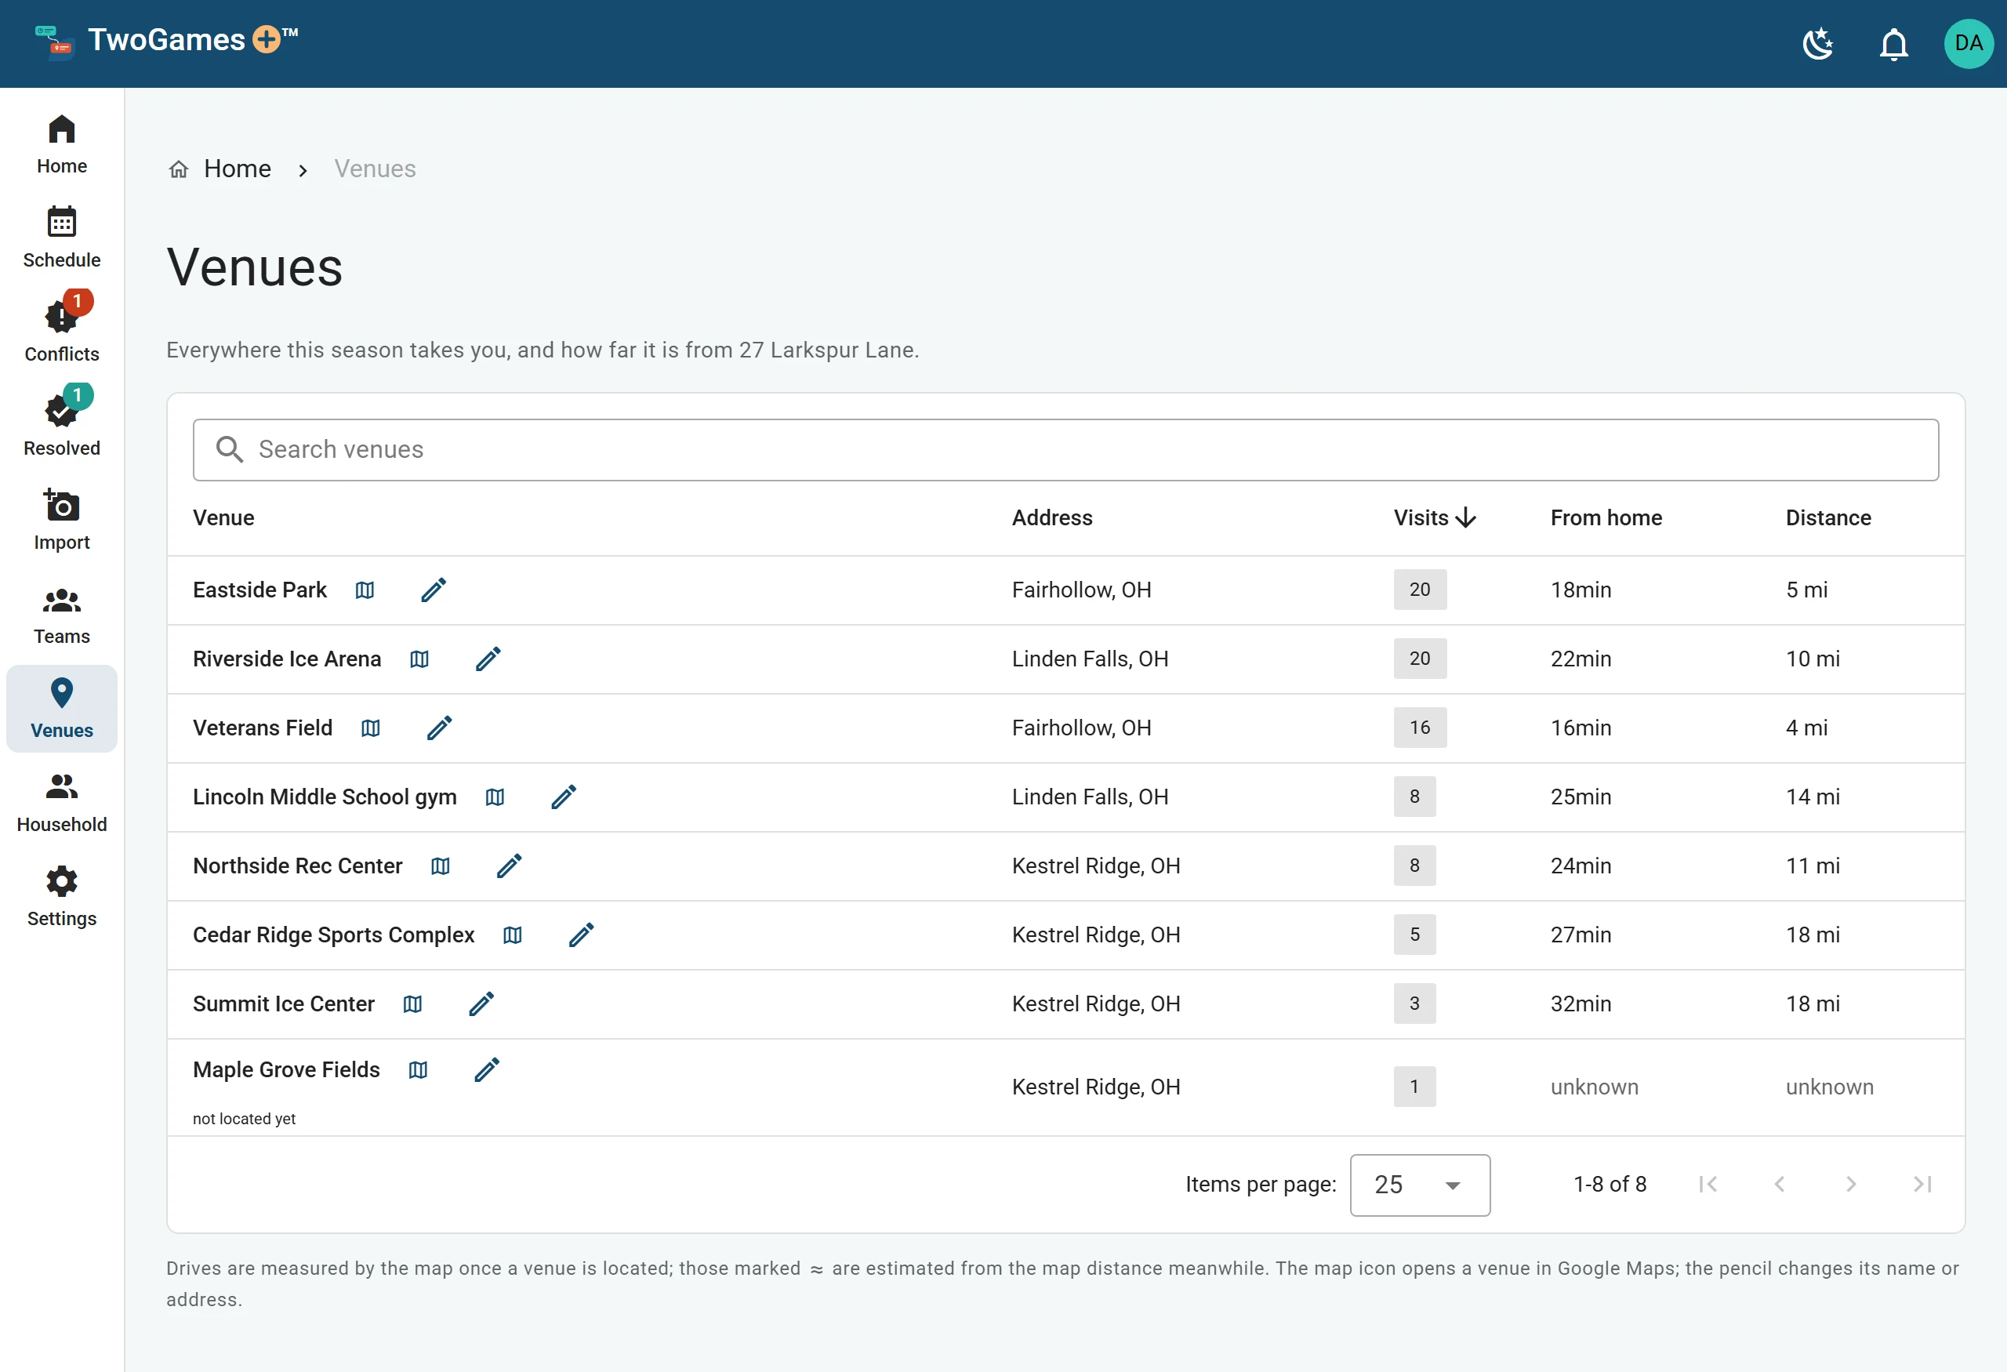The width and height of the screenshot is (2007, 1372).
Task: Open the Household page
Action: tap(61, 803)
